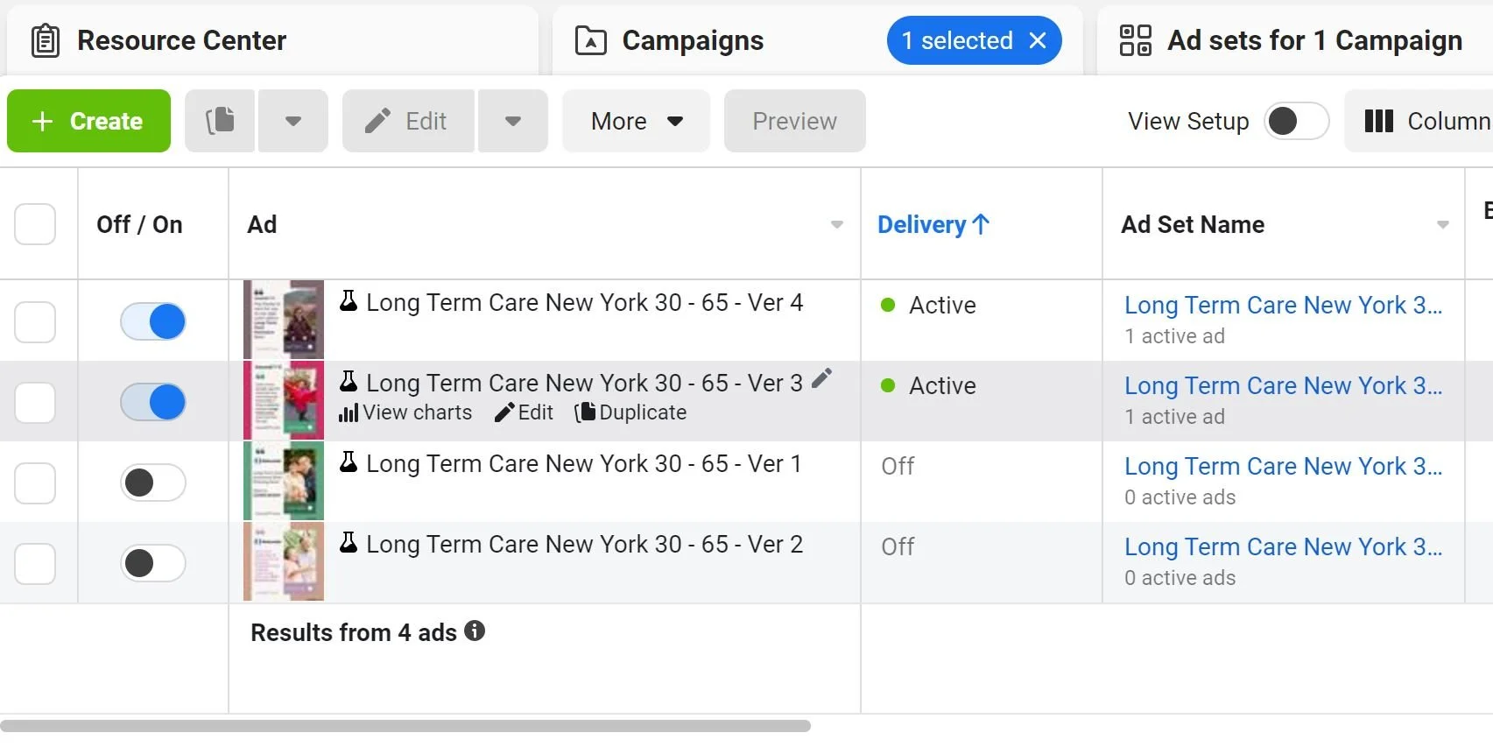Toggle the View Setup switch
Screen dimensions: 1493x754
pos(1296,121)
